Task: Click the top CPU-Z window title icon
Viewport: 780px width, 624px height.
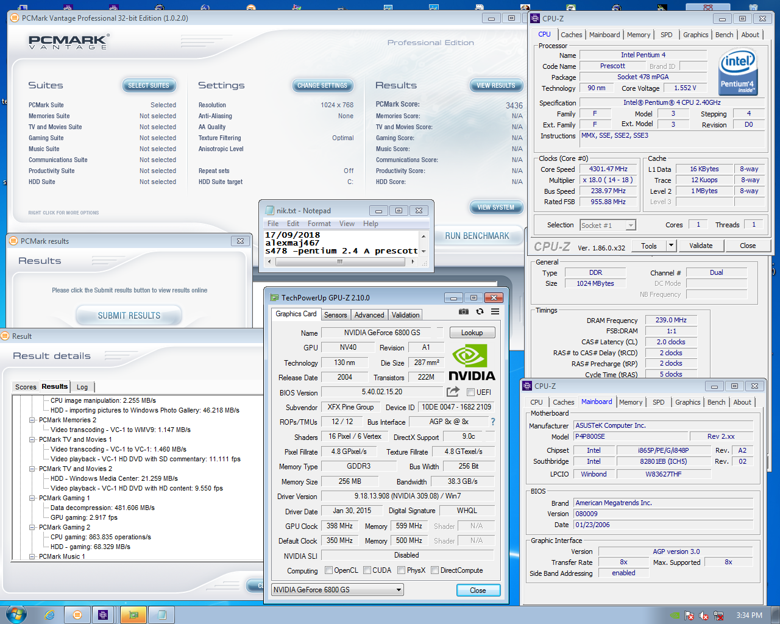Action: [x=535, y=18]
